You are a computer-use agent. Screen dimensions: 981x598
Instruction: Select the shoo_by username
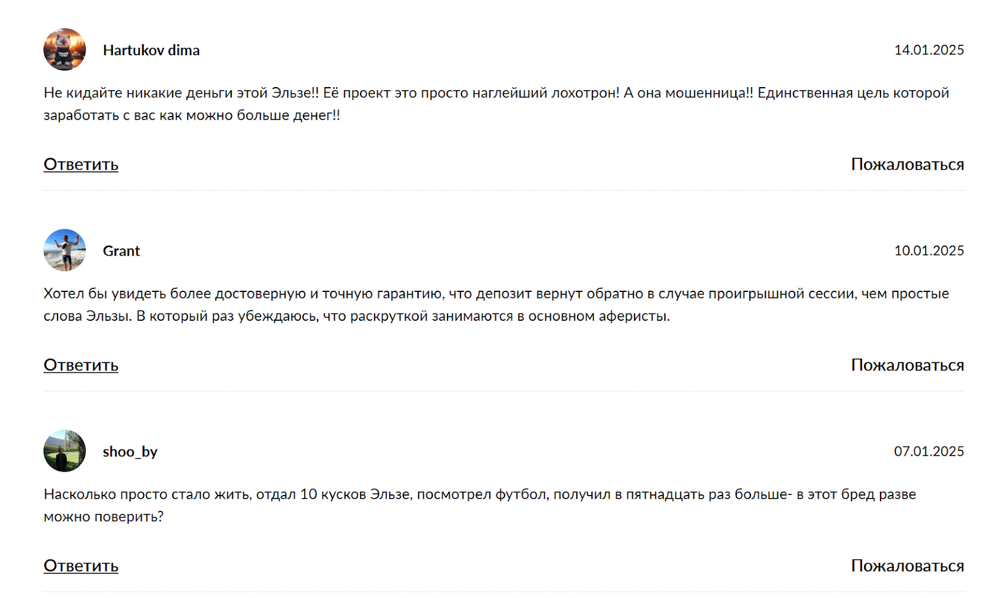click(130, 452)
